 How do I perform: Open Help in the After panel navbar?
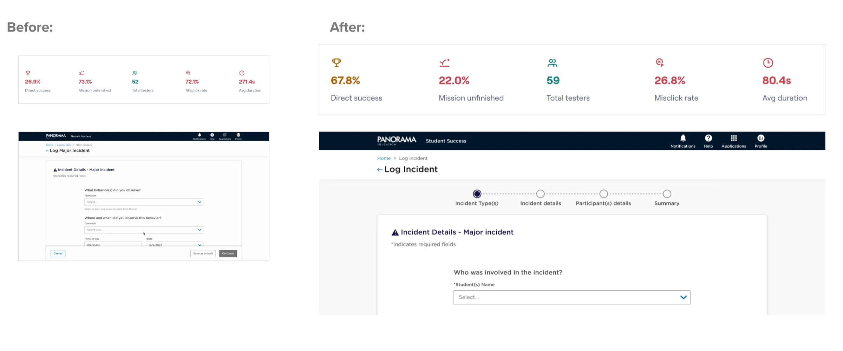[x=708, y=138]
